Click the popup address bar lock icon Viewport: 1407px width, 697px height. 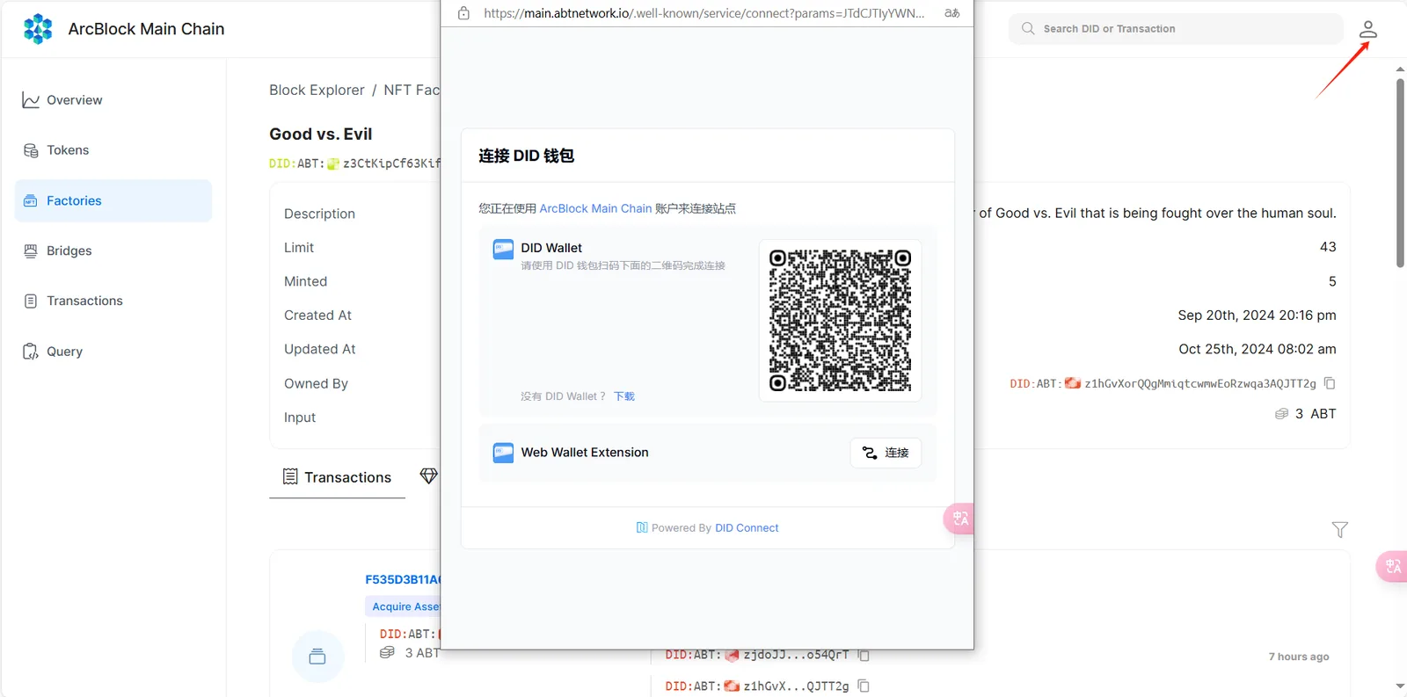(x=463, y=13)
